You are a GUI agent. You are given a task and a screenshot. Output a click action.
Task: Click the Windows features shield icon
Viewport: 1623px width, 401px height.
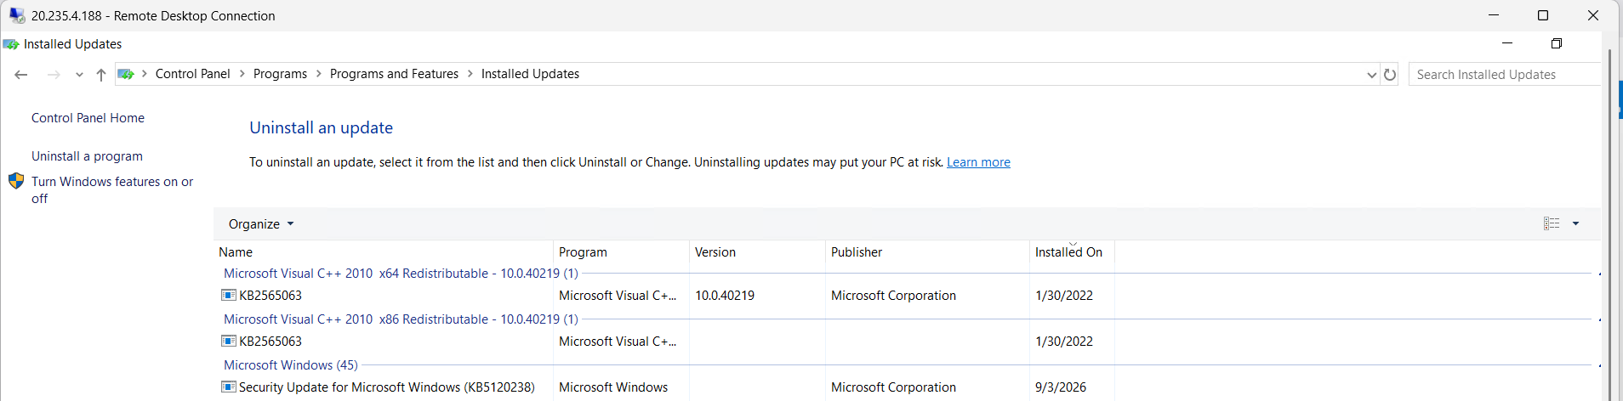click(x=16, y=181)
